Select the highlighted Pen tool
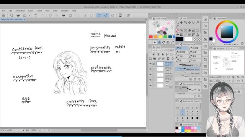The height and width of the screenshot is (137, 245). point(177,30)
